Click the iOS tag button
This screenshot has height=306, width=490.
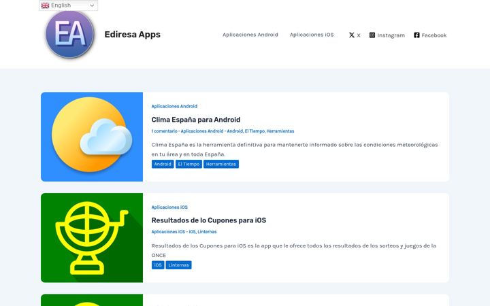(x=158, y=265)
